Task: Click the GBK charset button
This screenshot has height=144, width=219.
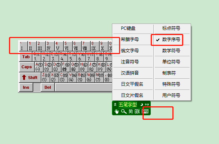Action: tap(137, 112)
